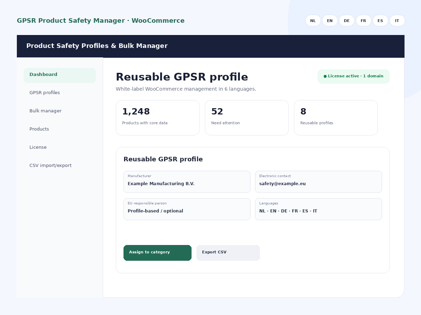Viewport: 421px width, 315px height.
Task: Click the License active status badge
Action: coord(354,76)
